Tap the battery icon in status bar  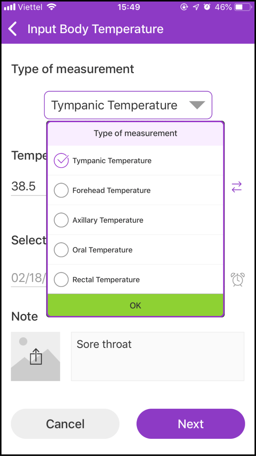pos(243,7)
